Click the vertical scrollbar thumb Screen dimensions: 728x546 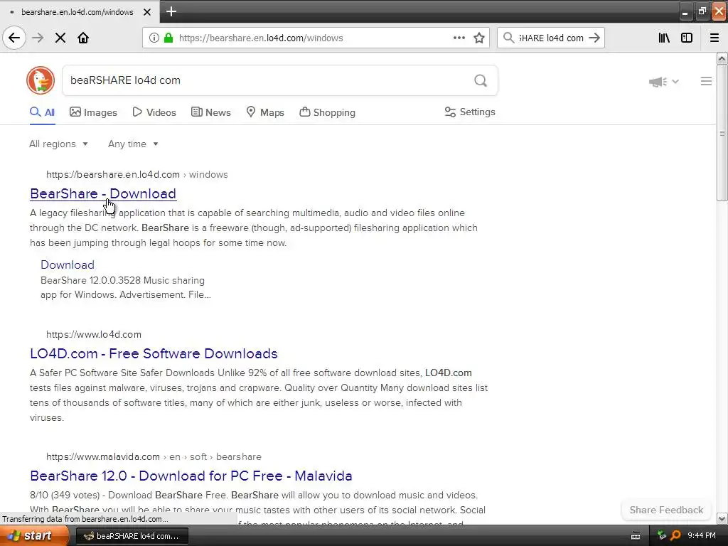[722, 133]
